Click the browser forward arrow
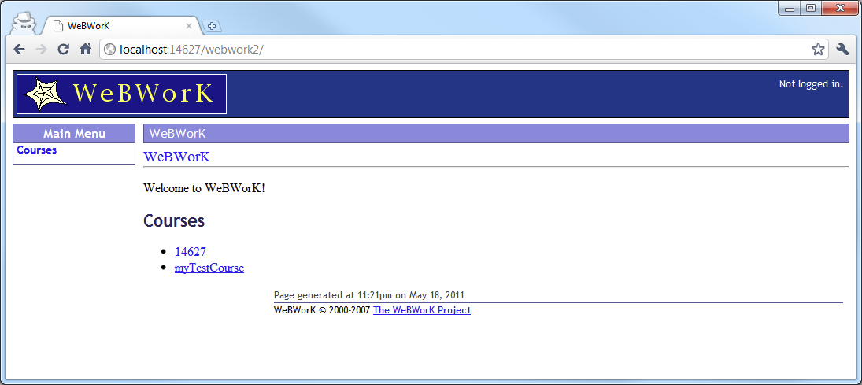Image resolution: width=862 pixels, height=385 pixels. pyautogui.click(x=41, y=50)
